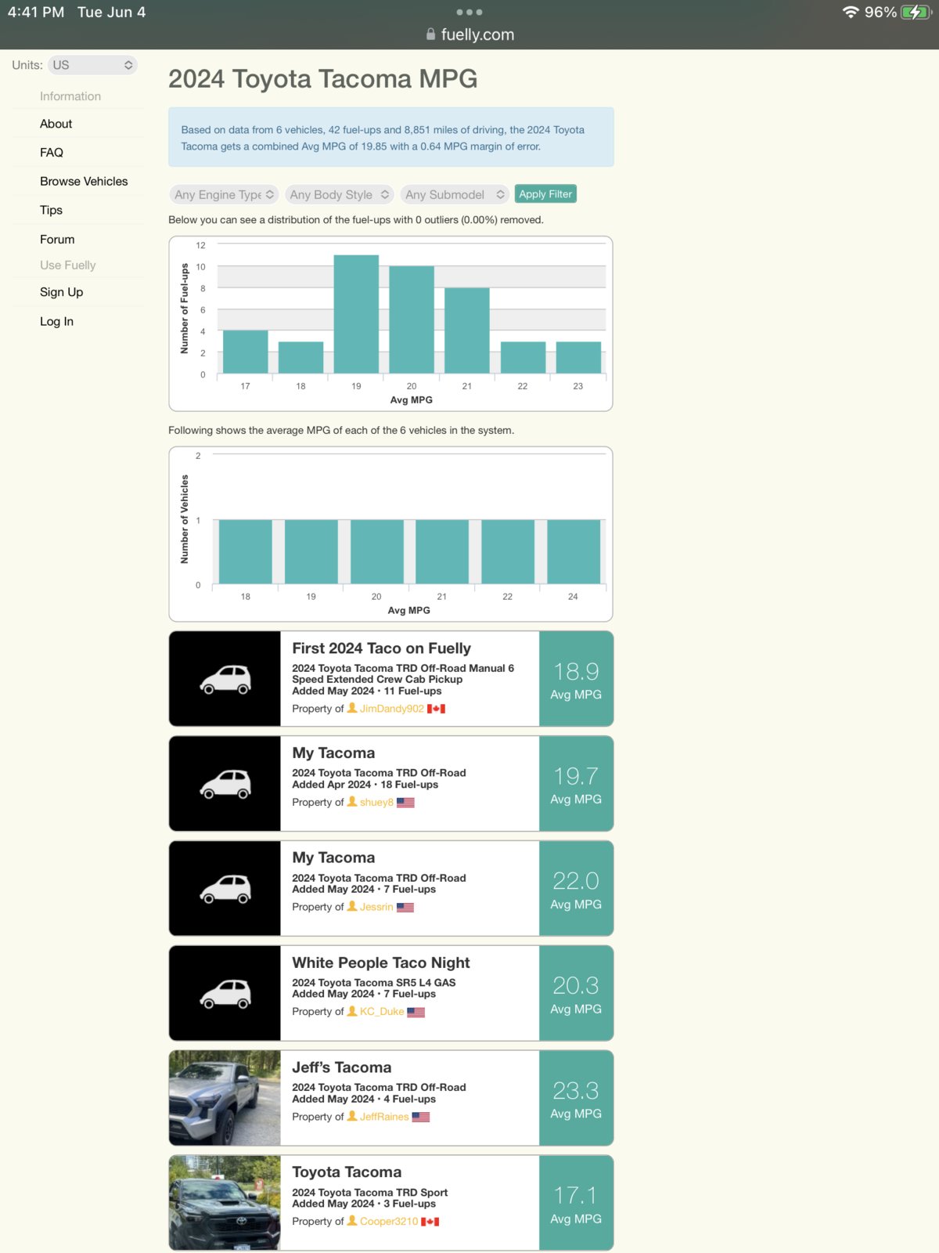This screenshot has width=939, height=1253.
Task: Click the 24 MPG bar in vehicles chart
Action: pos(574,552)
